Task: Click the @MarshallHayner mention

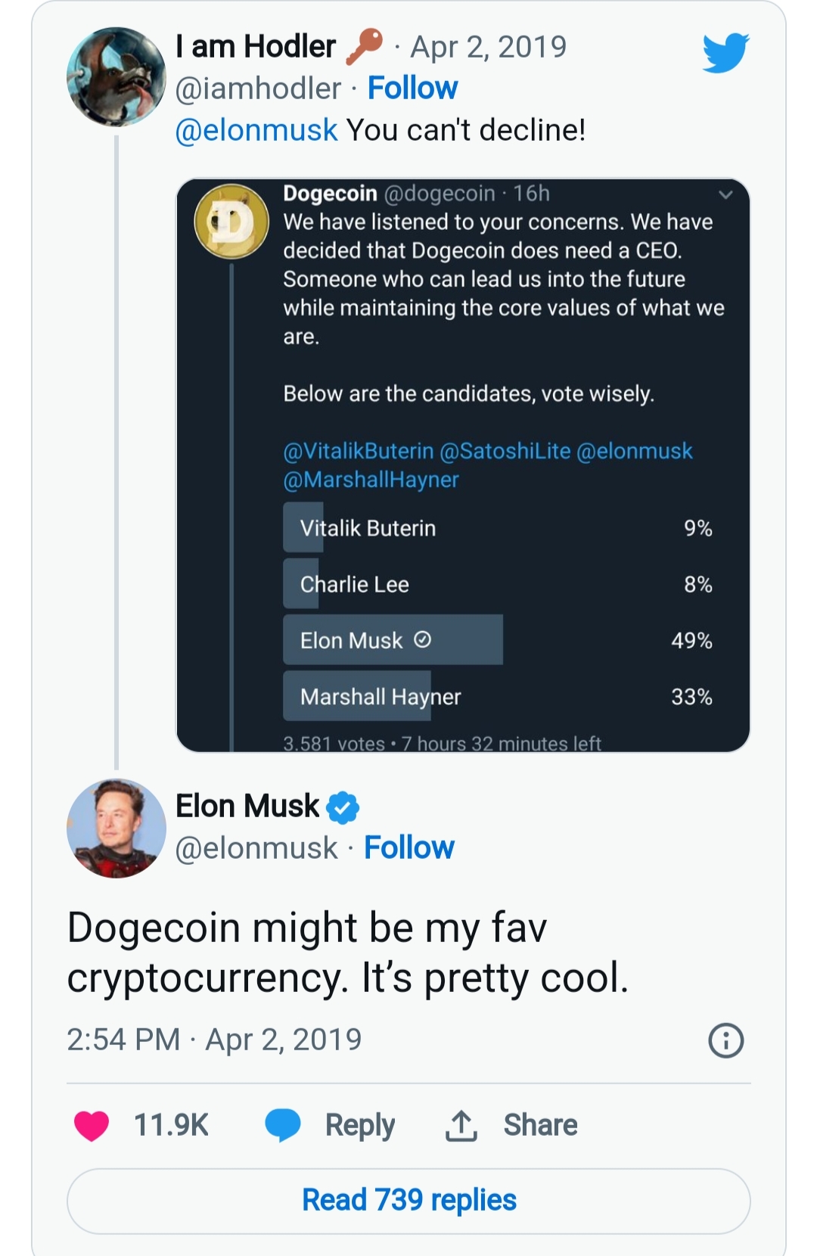Action: [371, 479]
